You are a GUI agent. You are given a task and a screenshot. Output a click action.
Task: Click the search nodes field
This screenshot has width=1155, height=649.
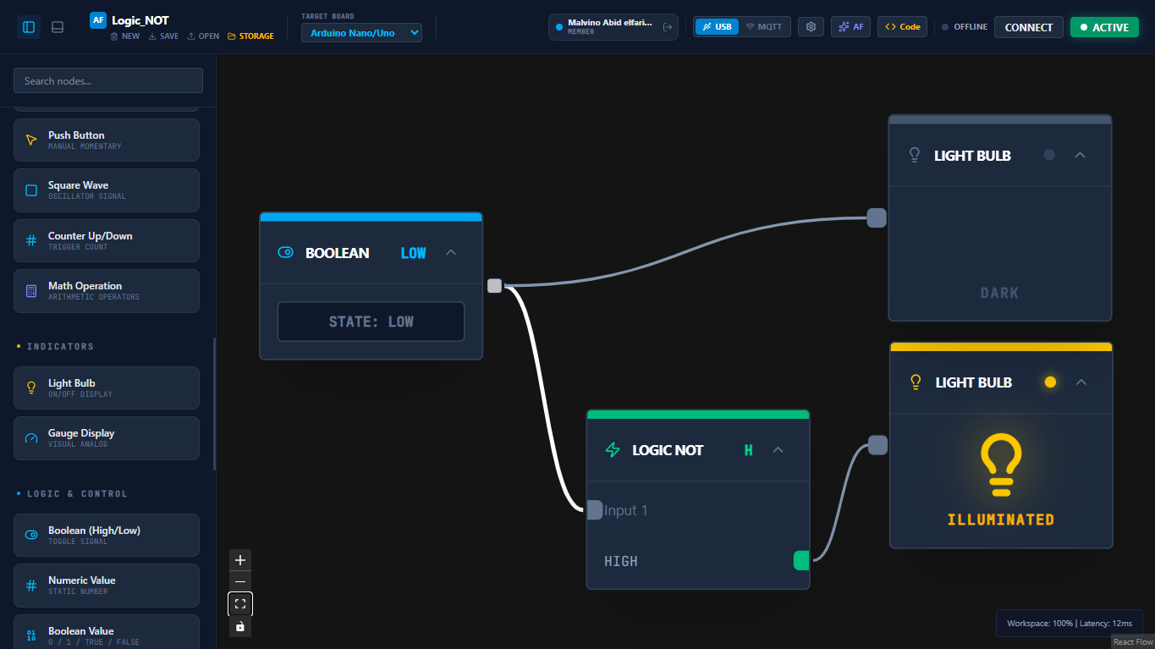tap(108, 80)
